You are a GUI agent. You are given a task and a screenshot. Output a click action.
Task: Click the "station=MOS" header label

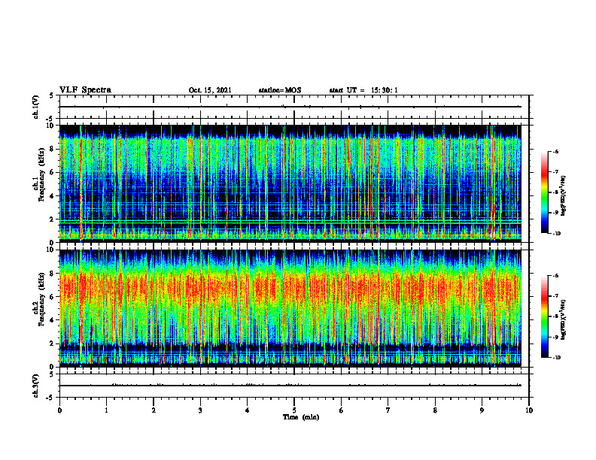coord(280,90)
